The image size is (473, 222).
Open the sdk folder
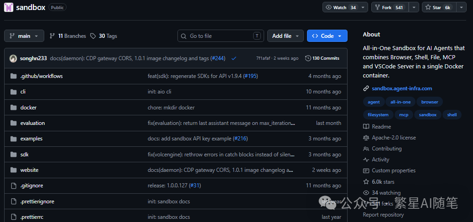(25, 155)
